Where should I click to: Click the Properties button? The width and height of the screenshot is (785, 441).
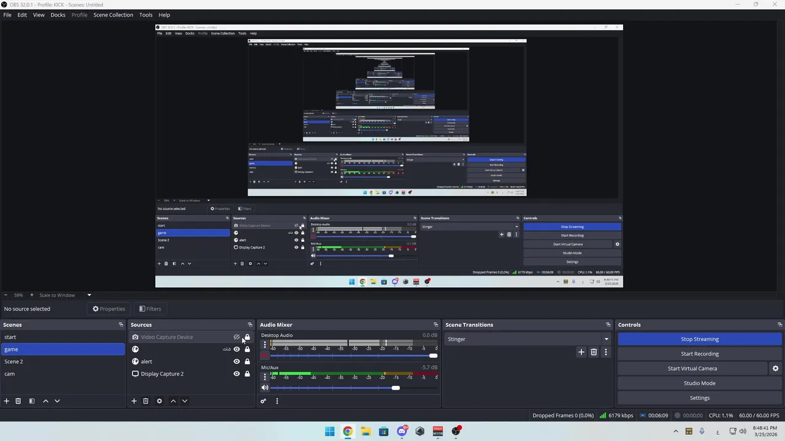coord(109,309)
